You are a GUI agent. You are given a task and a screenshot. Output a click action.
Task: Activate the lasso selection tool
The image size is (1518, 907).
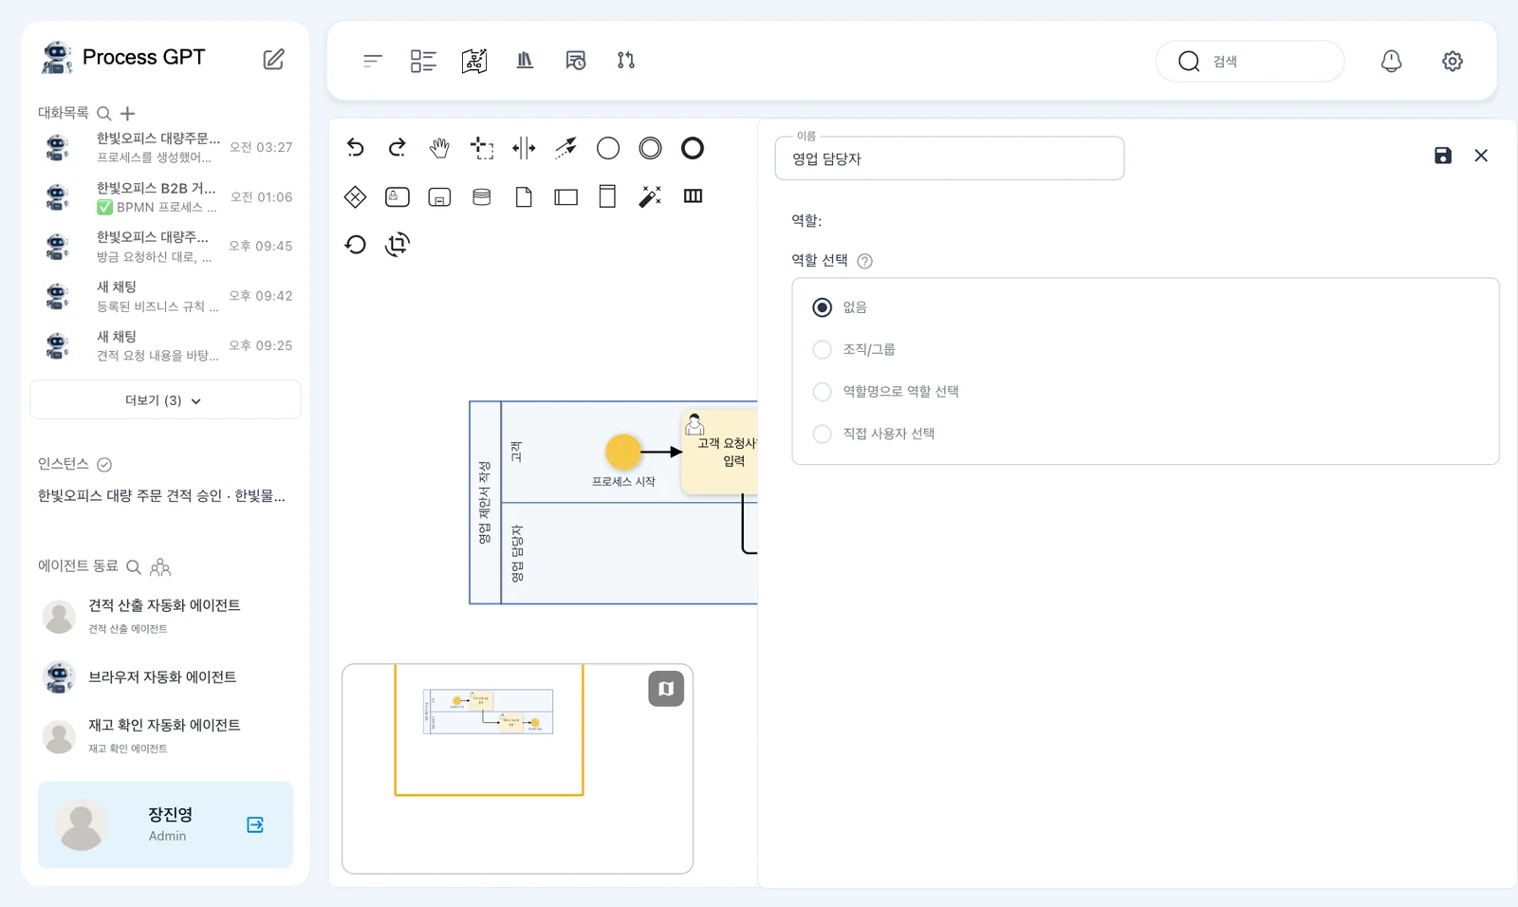(x=482, y=148)
